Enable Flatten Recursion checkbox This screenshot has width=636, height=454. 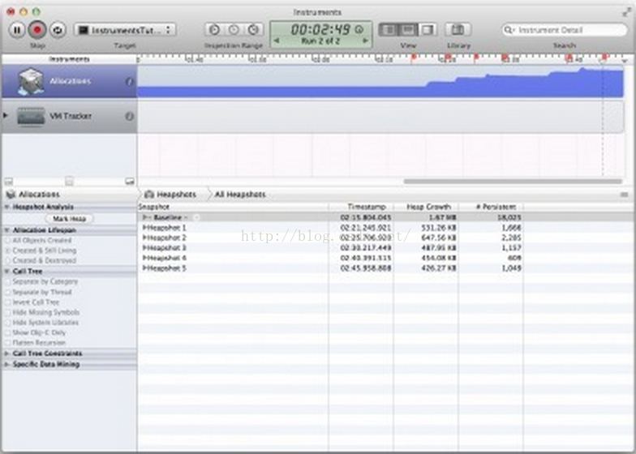[8, 343]
